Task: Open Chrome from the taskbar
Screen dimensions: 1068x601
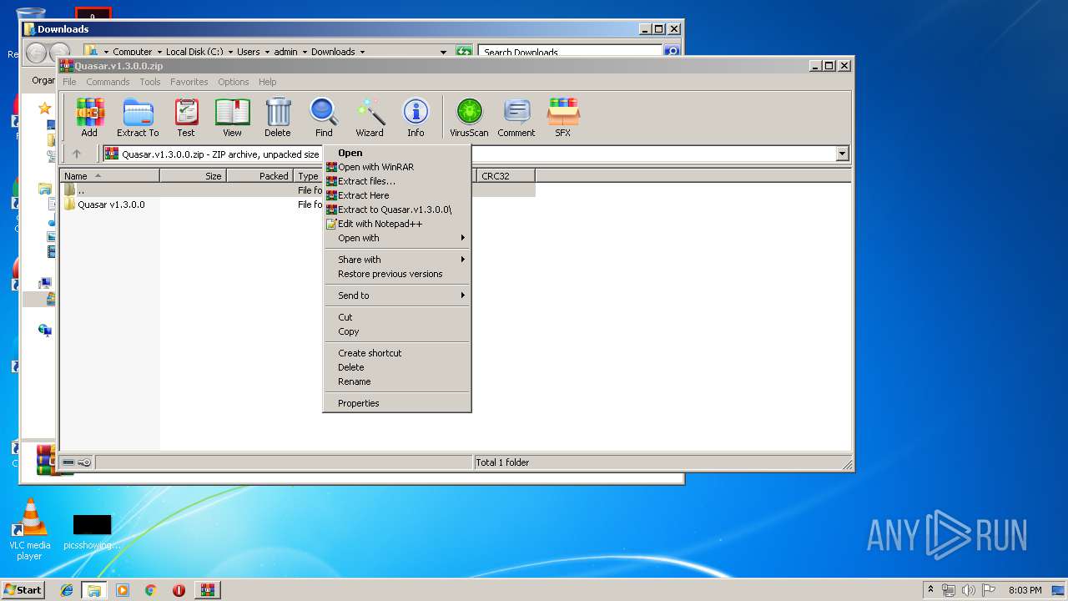Action: 151,590
